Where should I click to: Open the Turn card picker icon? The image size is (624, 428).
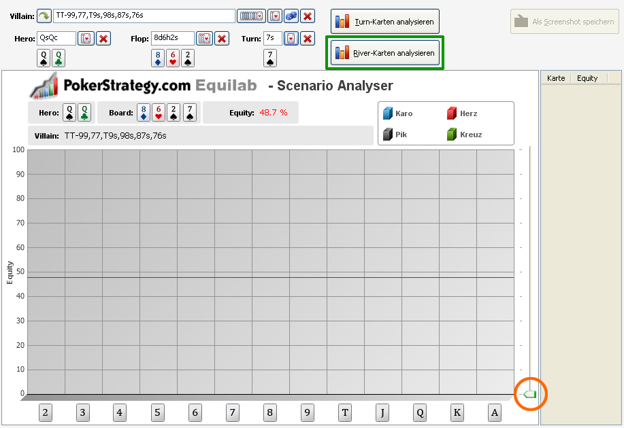tap(291, 39)
